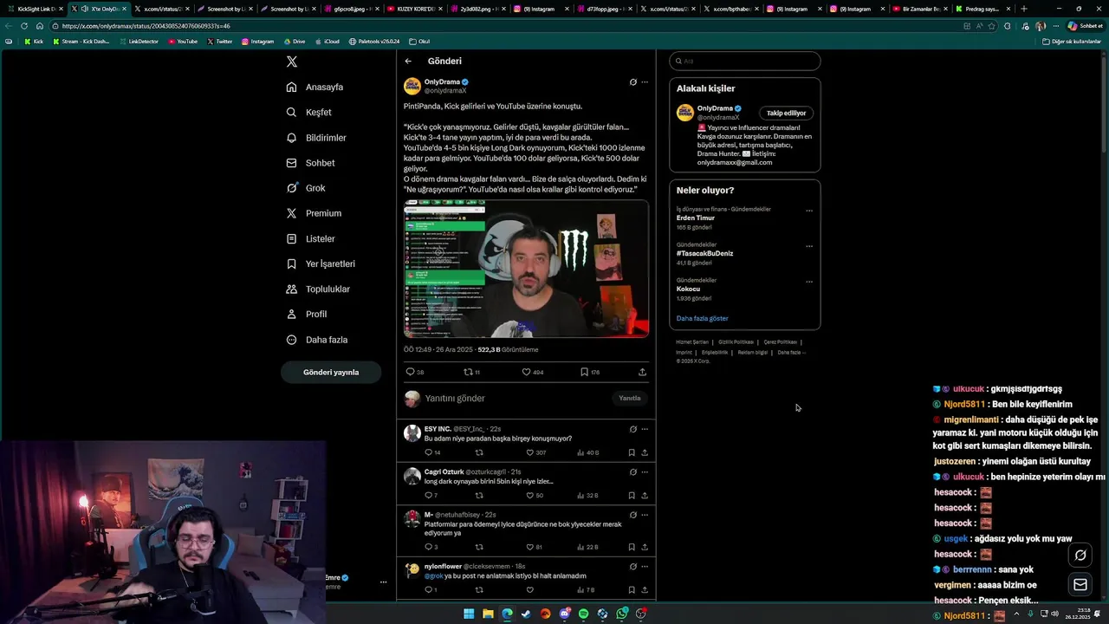
Task: Like the ESY INC. reply
Action: [530, 452]
